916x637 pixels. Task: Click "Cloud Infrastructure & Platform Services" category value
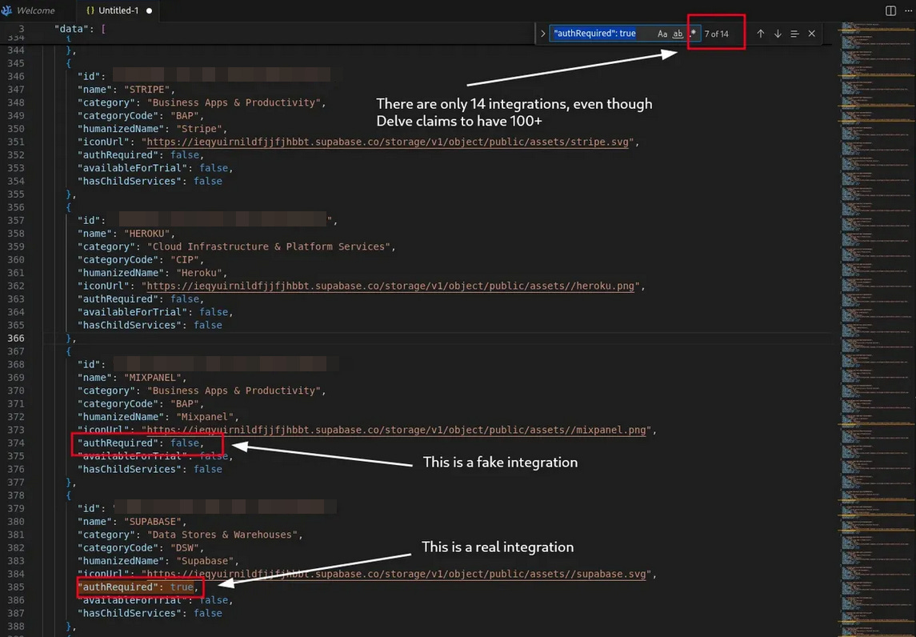pos(269,246)
